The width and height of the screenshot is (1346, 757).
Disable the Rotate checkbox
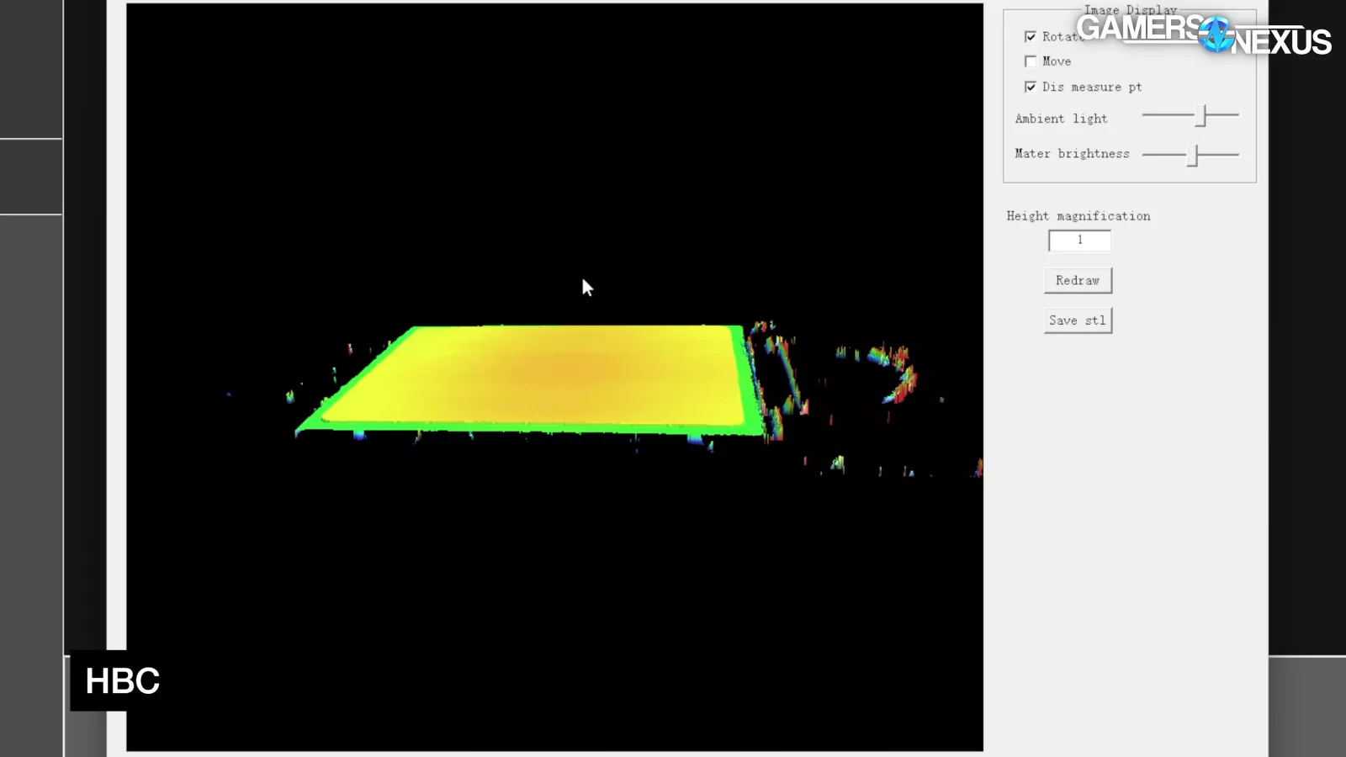click(x=1031, y=37)
